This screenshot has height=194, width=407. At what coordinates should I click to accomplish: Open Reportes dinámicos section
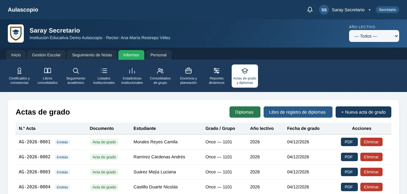point(217,76)
